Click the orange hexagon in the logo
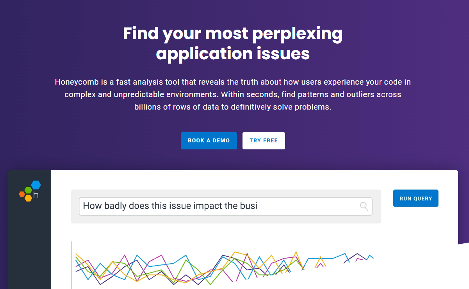The image size is (469, 289). pyautogui.click(x=22, y=194)
